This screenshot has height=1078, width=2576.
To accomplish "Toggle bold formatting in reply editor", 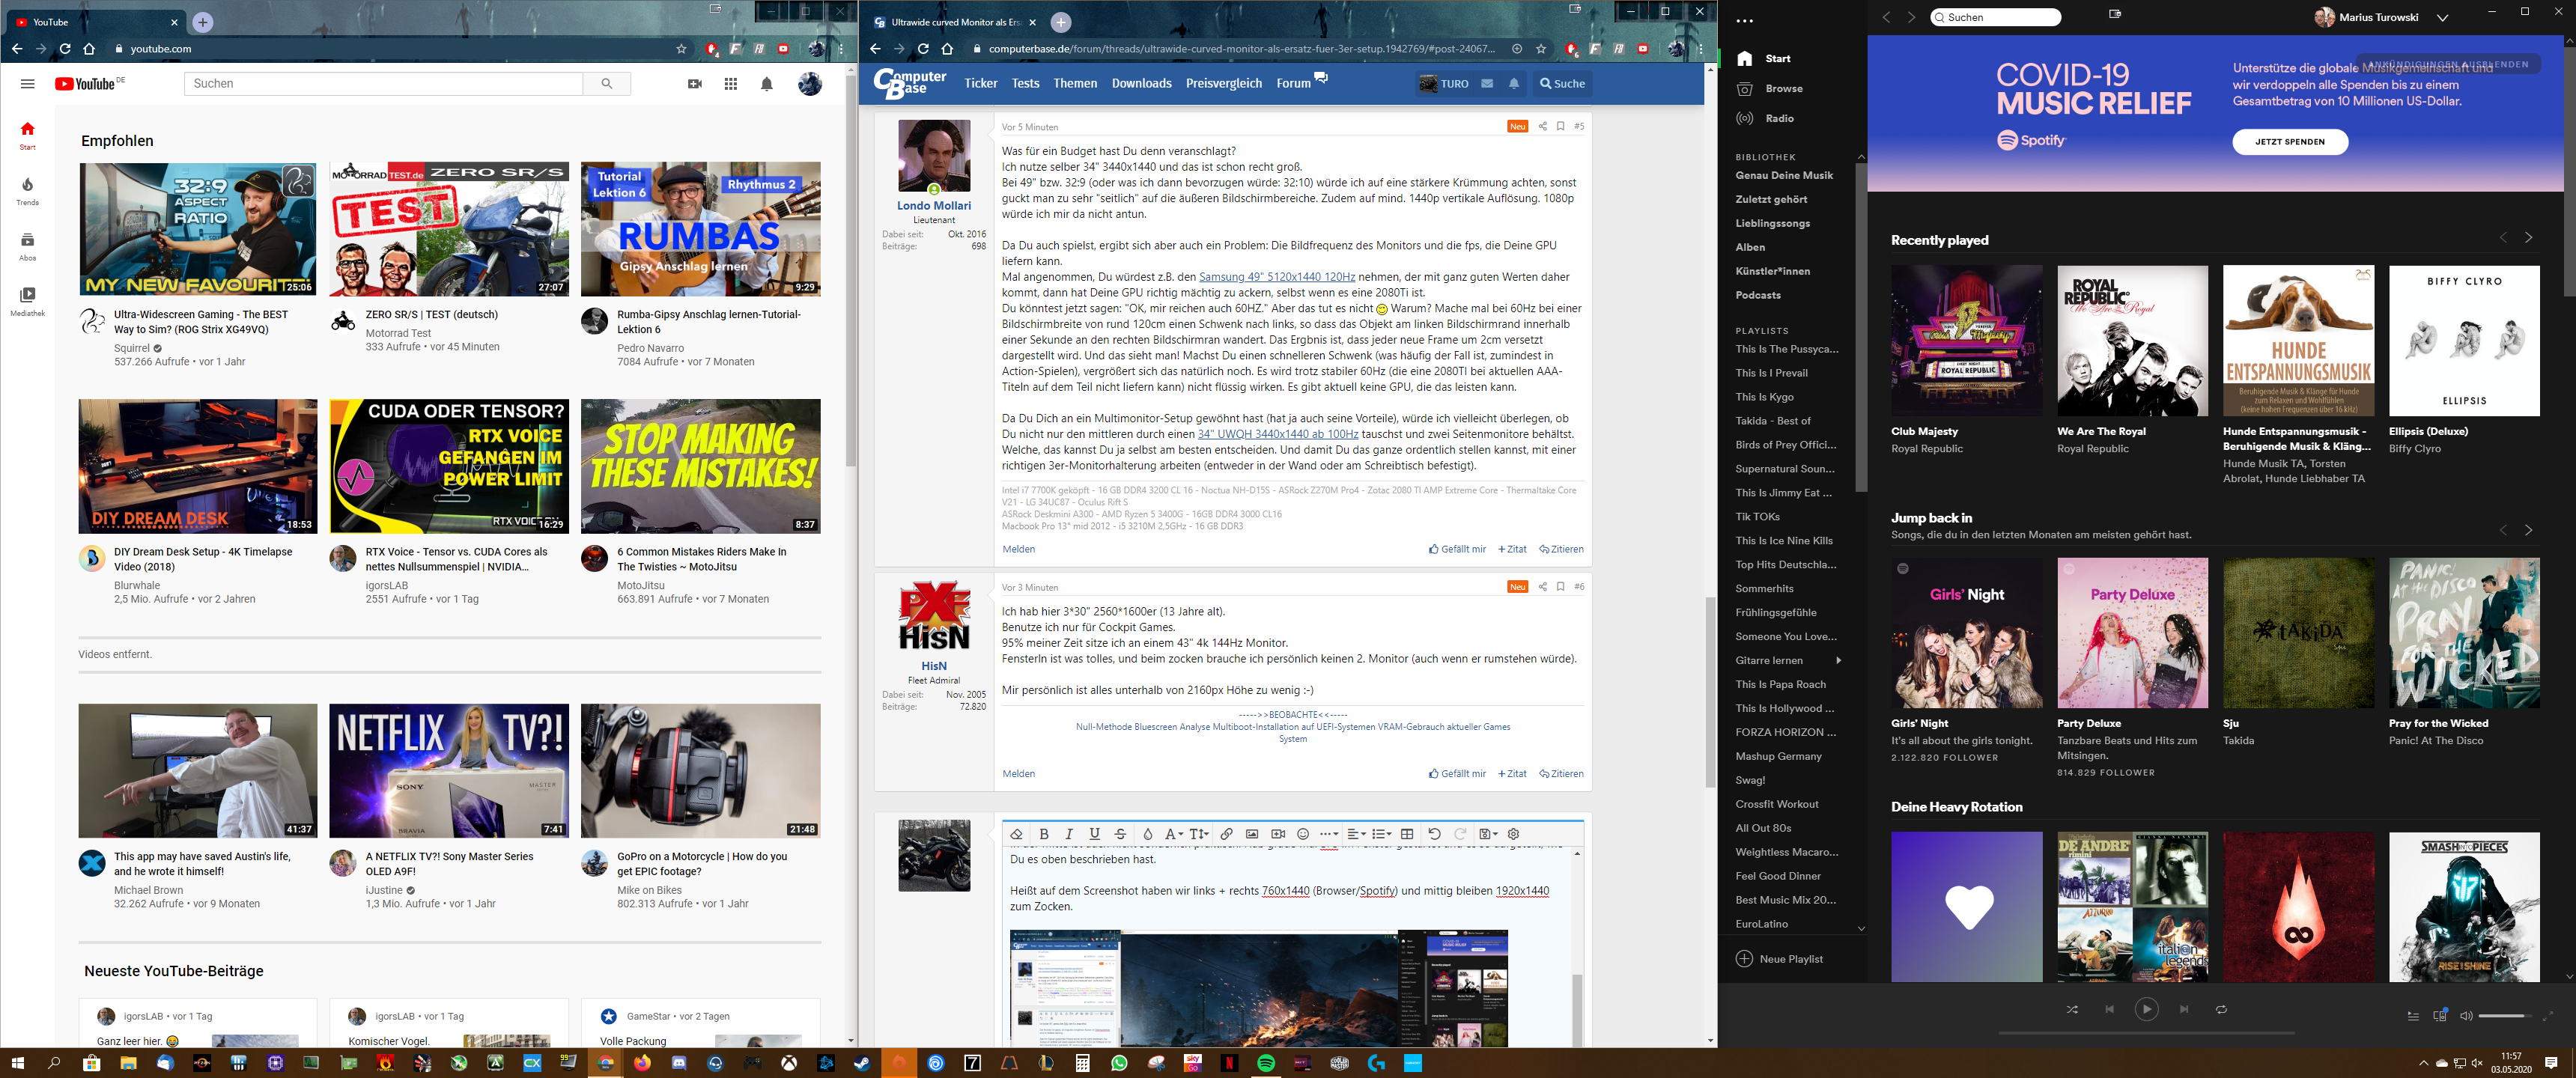I will pyautogui.click(x=1044, y=834).
